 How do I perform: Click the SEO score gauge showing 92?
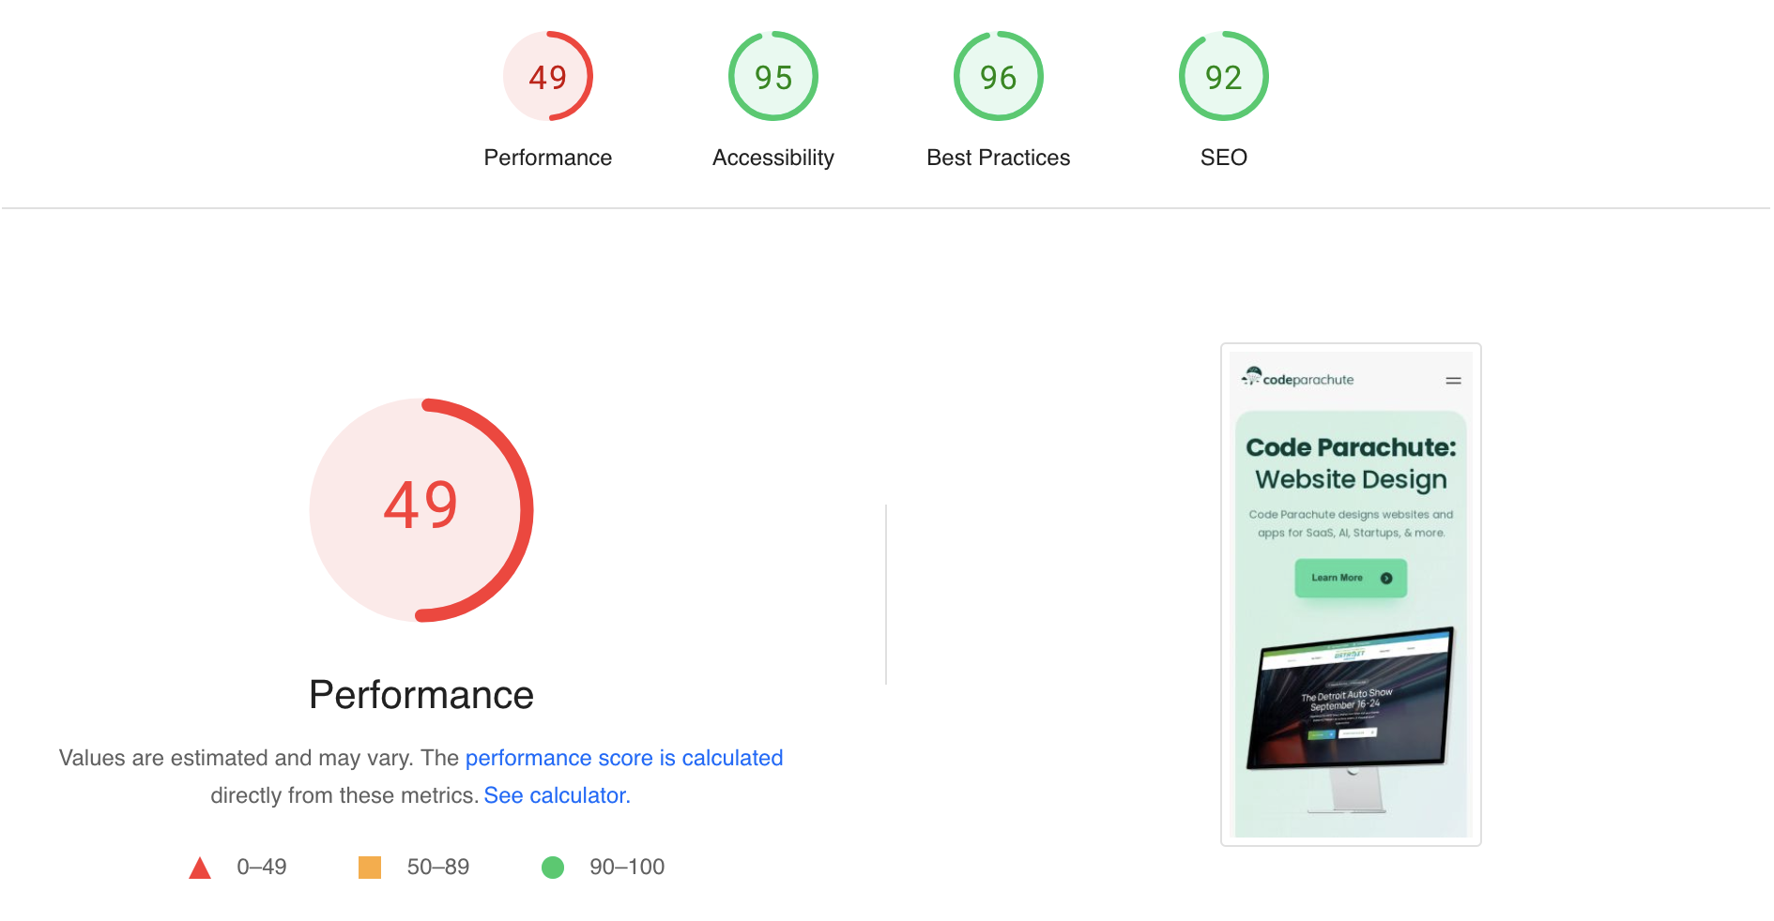click(x=1224, y=77)
